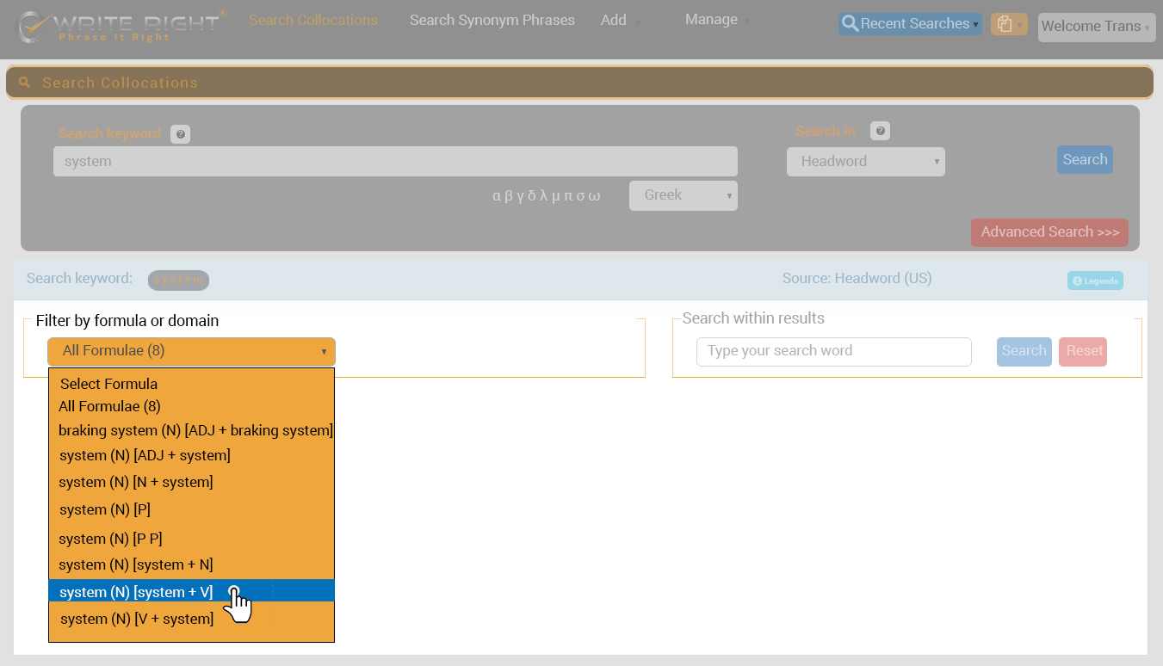This screenshot has height=666, width=1163.
Task: Choose braking system (N) formula option
Action: coord(195,430)
